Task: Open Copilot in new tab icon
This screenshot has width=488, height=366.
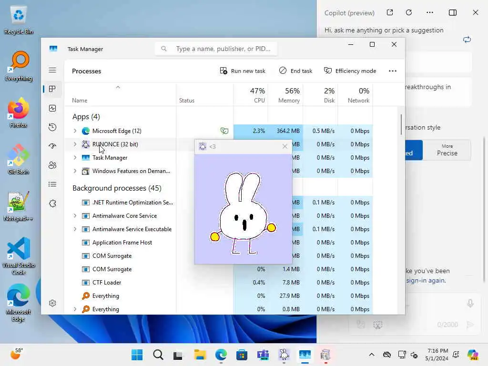Action: pyautogui.click(x=390, y=12)
